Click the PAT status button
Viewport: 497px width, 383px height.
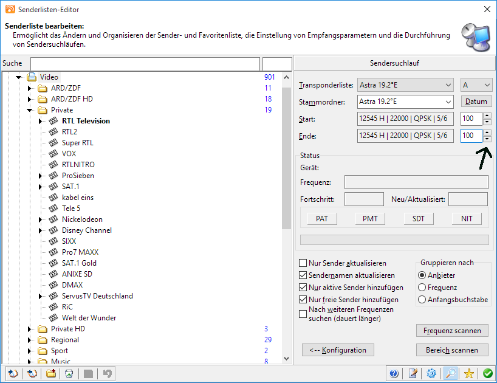(x=322, y=219)
